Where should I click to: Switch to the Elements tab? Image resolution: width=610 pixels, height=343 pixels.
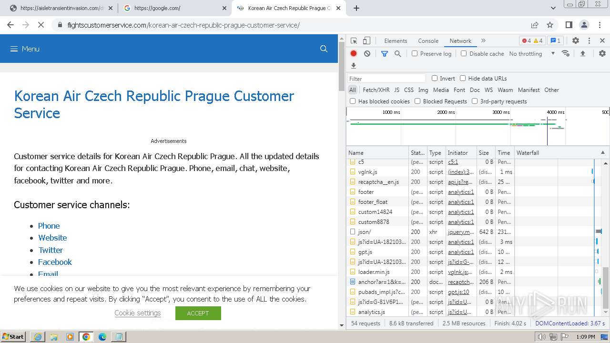click(396, 41)
